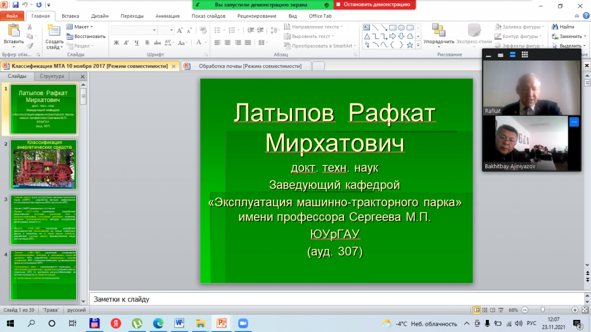Click the Redo arrow in quick access toolbar
Viewport: 591px width, 332px height.
click(x=39, y=5)
